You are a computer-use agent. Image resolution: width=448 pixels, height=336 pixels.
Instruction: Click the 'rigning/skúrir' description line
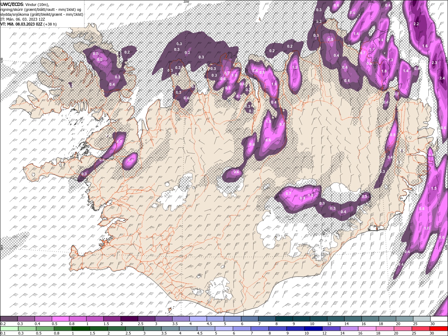tap(41, 9)
